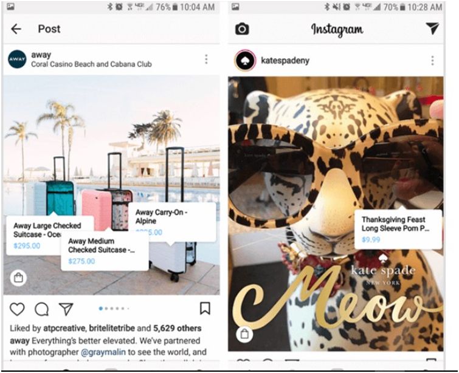Image resolution: width=459 pixels, height=373 pixels.
Task: Tap the @graymalin mention in caption
Action: (x=103, y=352)
